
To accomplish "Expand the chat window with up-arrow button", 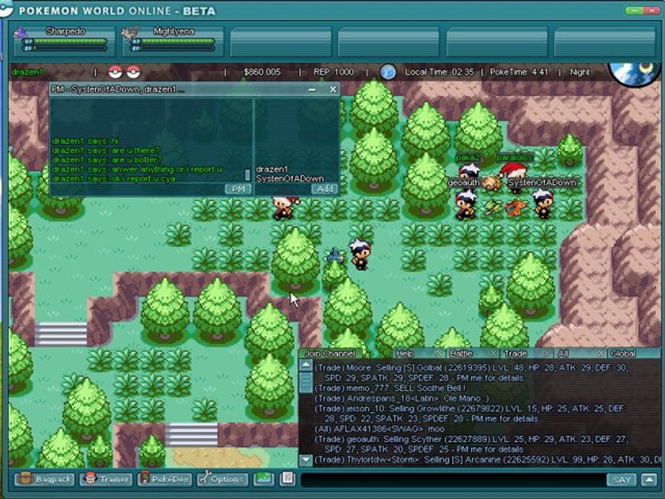I will pyautogui.click(x=649, y=480).
